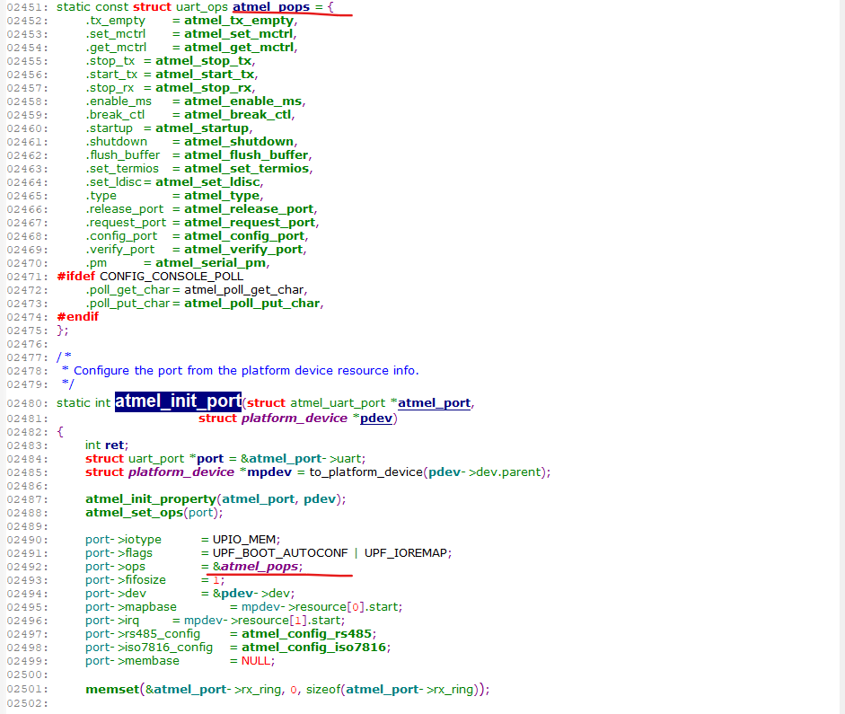Follow the atmel_serial_pm link

(222, 262)
